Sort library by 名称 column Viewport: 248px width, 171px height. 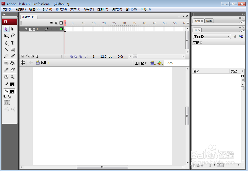pyautogui.click(x=211, y=71)
